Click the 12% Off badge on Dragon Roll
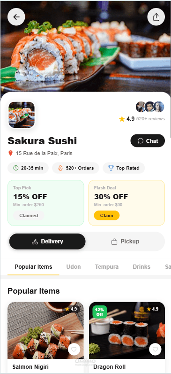The height and width of the screenshot is (374, 171). (100, 312)
